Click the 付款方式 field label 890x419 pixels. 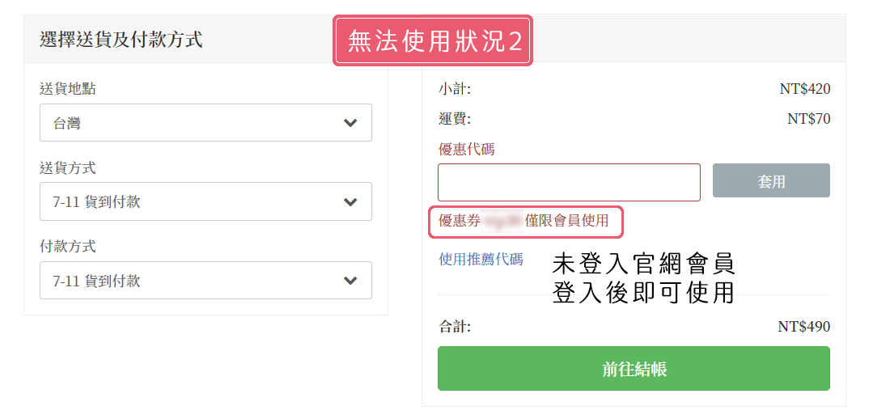[x=68, y=246]
